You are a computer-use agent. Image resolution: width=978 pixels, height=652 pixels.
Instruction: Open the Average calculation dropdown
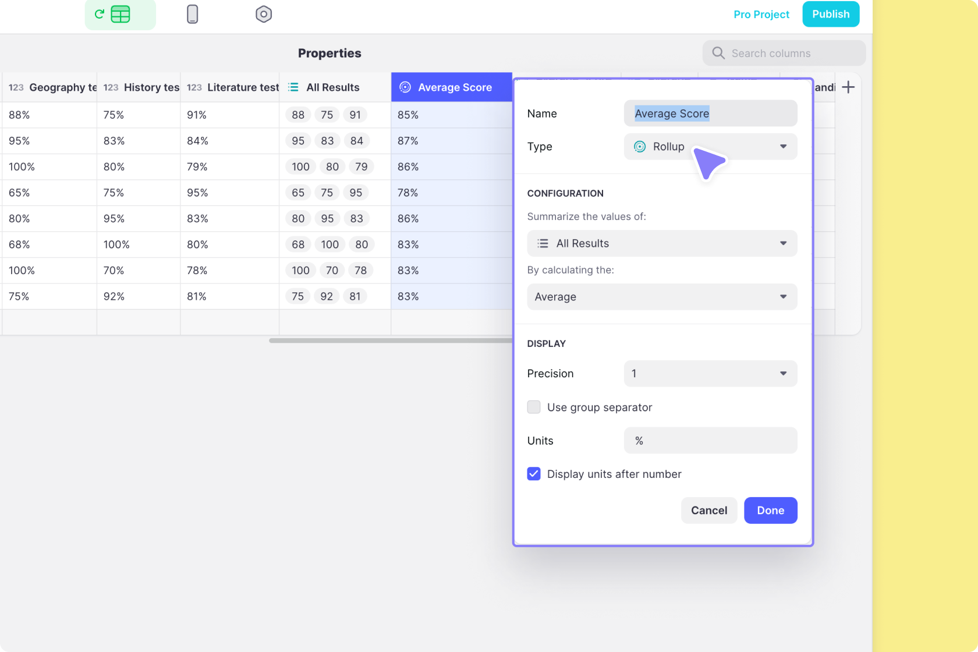point(662,297)
